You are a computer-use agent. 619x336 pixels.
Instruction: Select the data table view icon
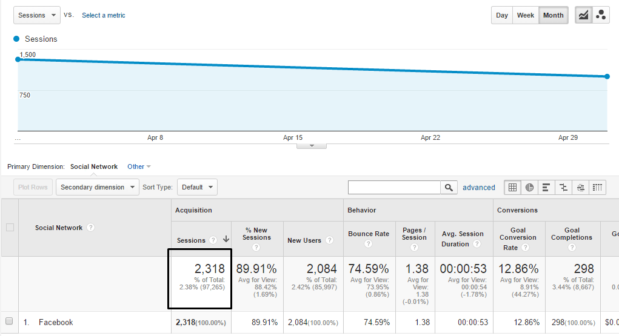click(x=512, y=187)
